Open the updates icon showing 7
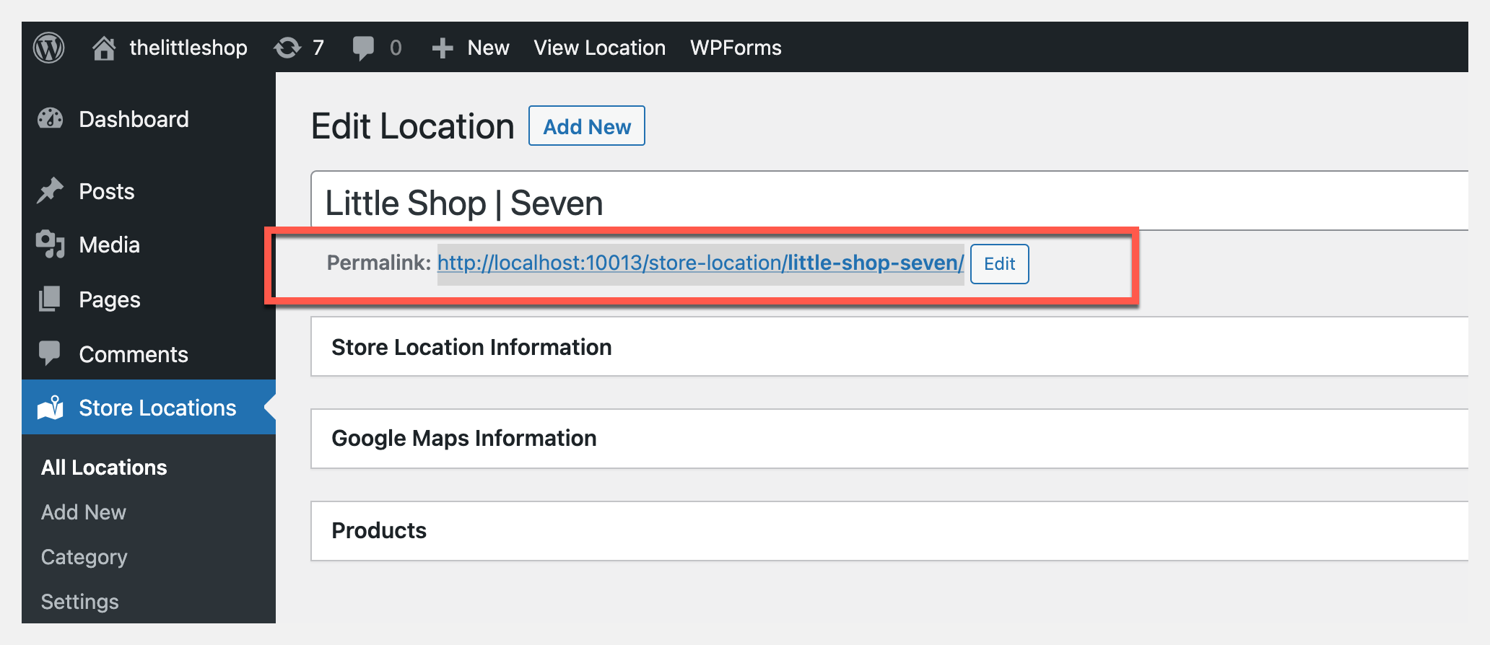Viewport: 1490px width, 645px height. pos(287,48)
